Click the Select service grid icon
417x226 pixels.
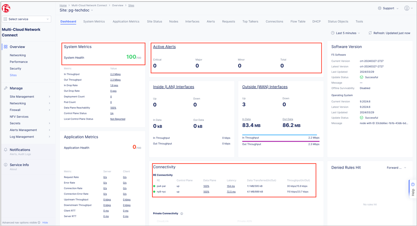pos(5,19)
